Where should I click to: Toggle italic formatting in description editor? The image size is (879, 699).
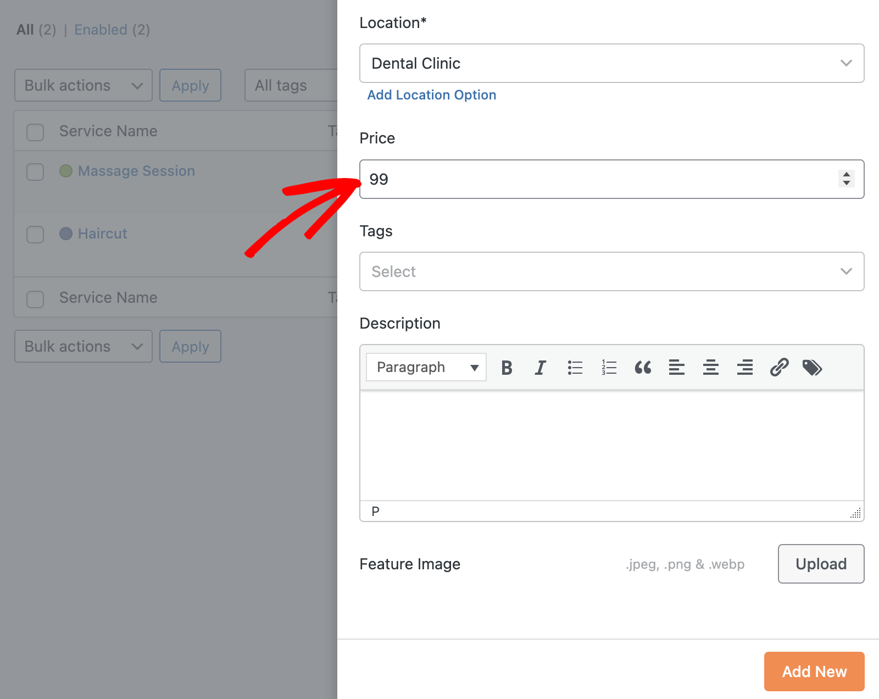[541, 368]
